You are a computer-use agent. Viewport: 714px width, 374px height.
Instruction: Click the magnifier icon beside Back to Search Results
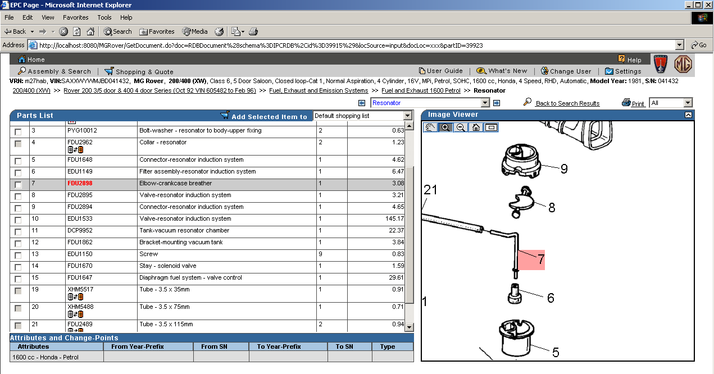pyautogui.click(x=527, y=102)
